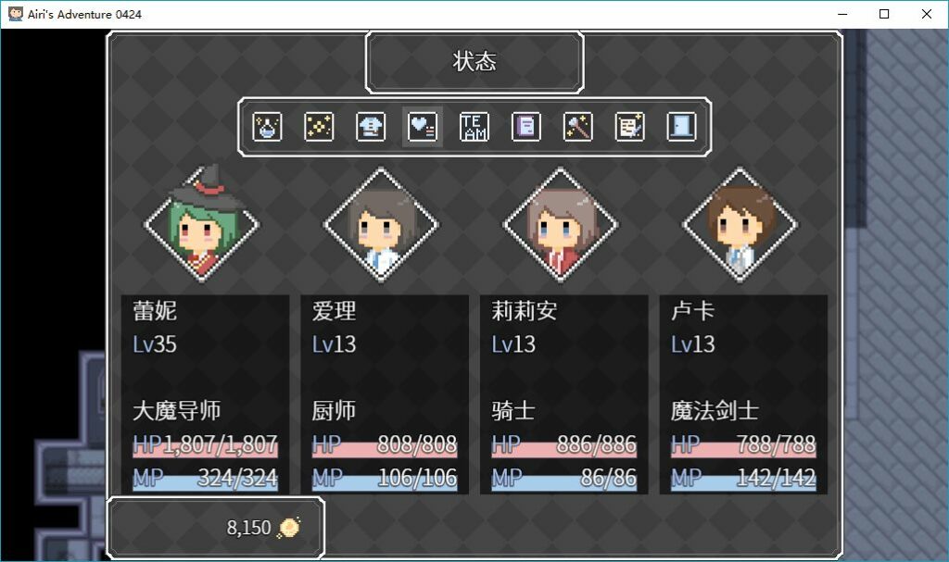Viewport: 949px width, 562px height.
Task: Select the magic wand icon
Action: 578,127
